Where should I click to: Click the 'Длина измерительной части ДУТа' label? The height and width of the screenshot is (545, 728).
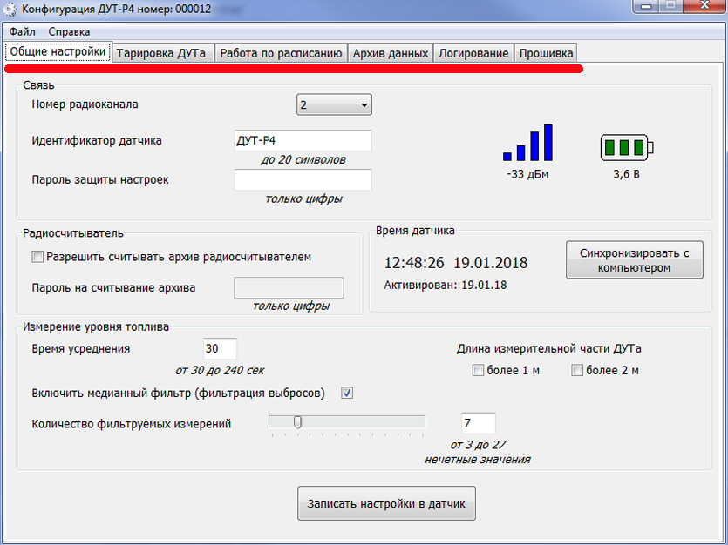[x=548, y=348]
